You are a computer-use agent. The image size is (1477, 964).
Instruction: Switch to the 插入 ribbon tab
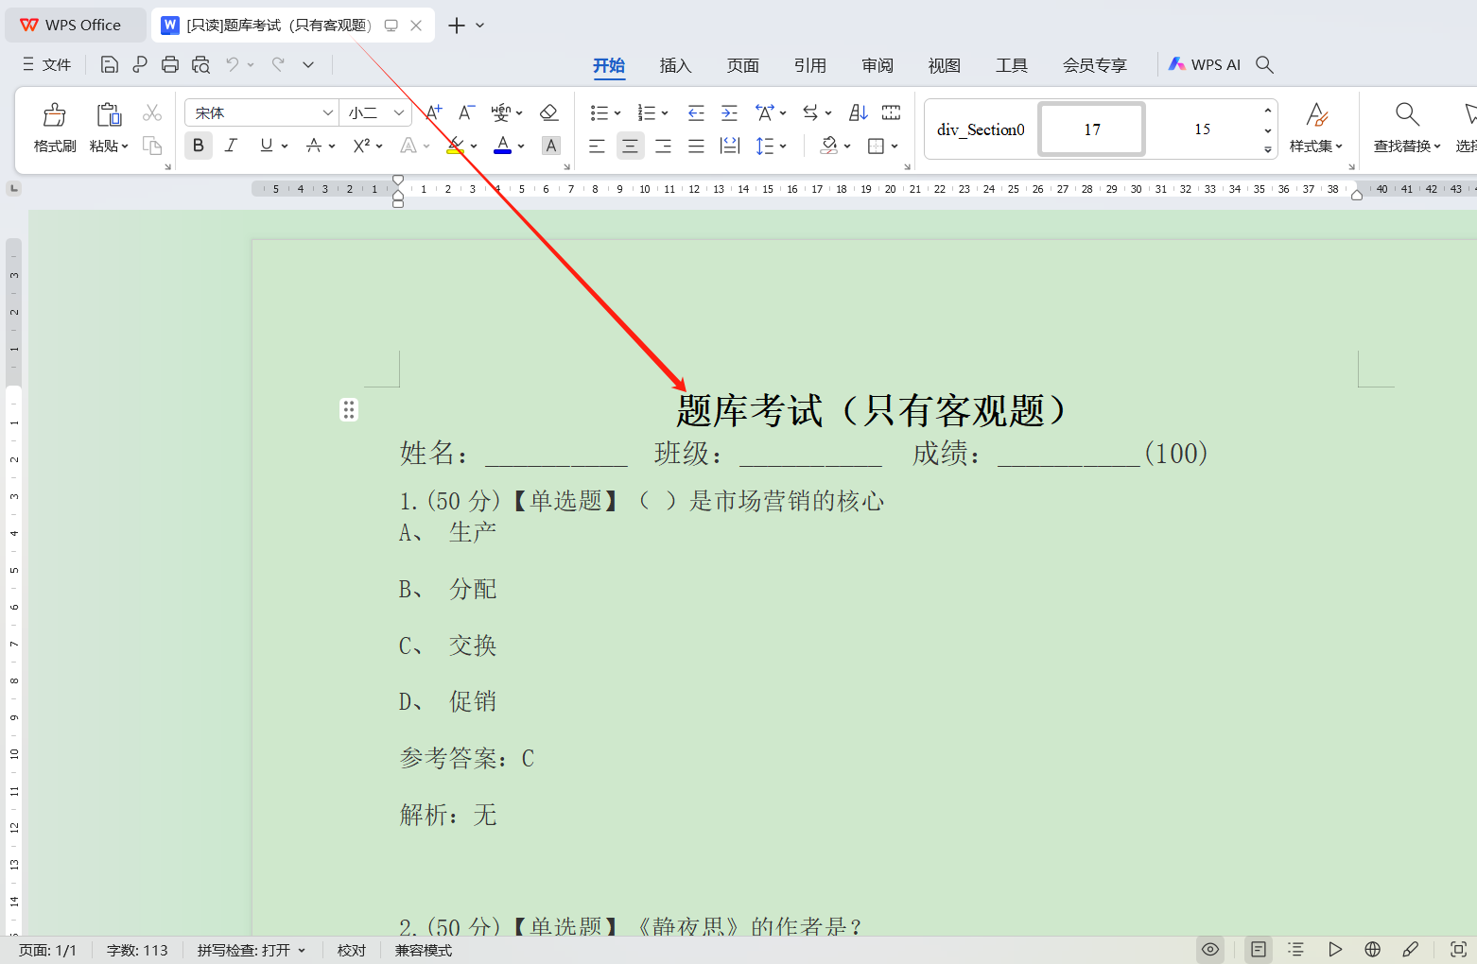point(675,65)
